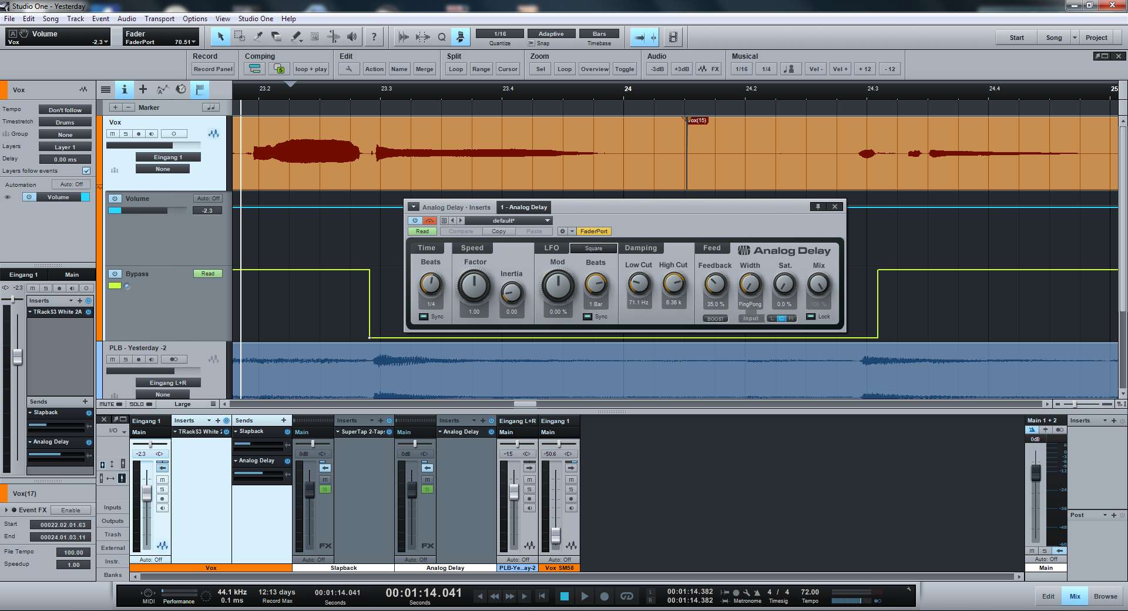Select the Arrow tool in toolbar
The height and width of the screenshot is (611, 1128).
click(x=220, y=36)
